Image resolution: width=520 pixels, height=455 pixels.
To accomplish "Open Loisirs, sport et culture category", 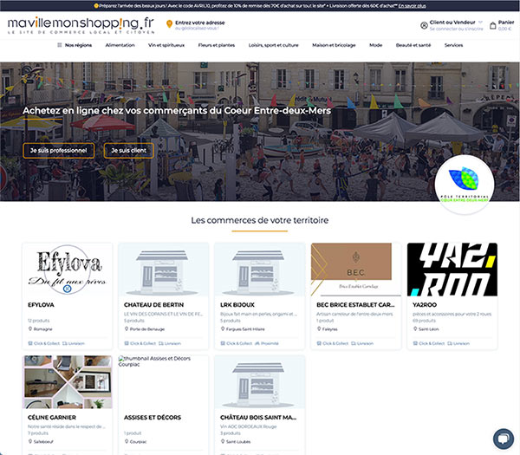I will coord(274,45).
